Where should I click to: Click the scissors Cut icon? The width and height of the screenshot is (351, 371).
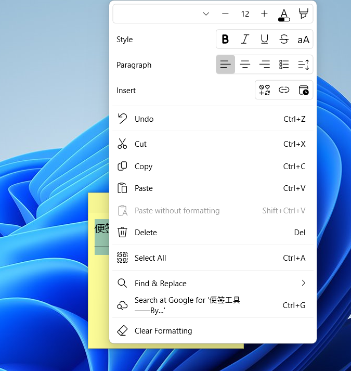pos(122,144)
